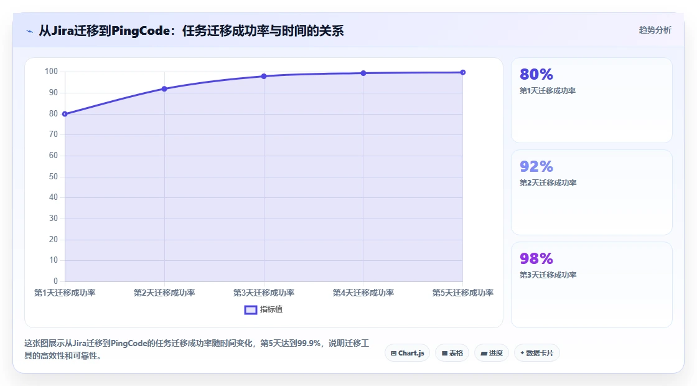The height and width of the screenshot is (386, 697).
Task: Click the 第2天 data point on the line
Action: (x=164, y=89)
